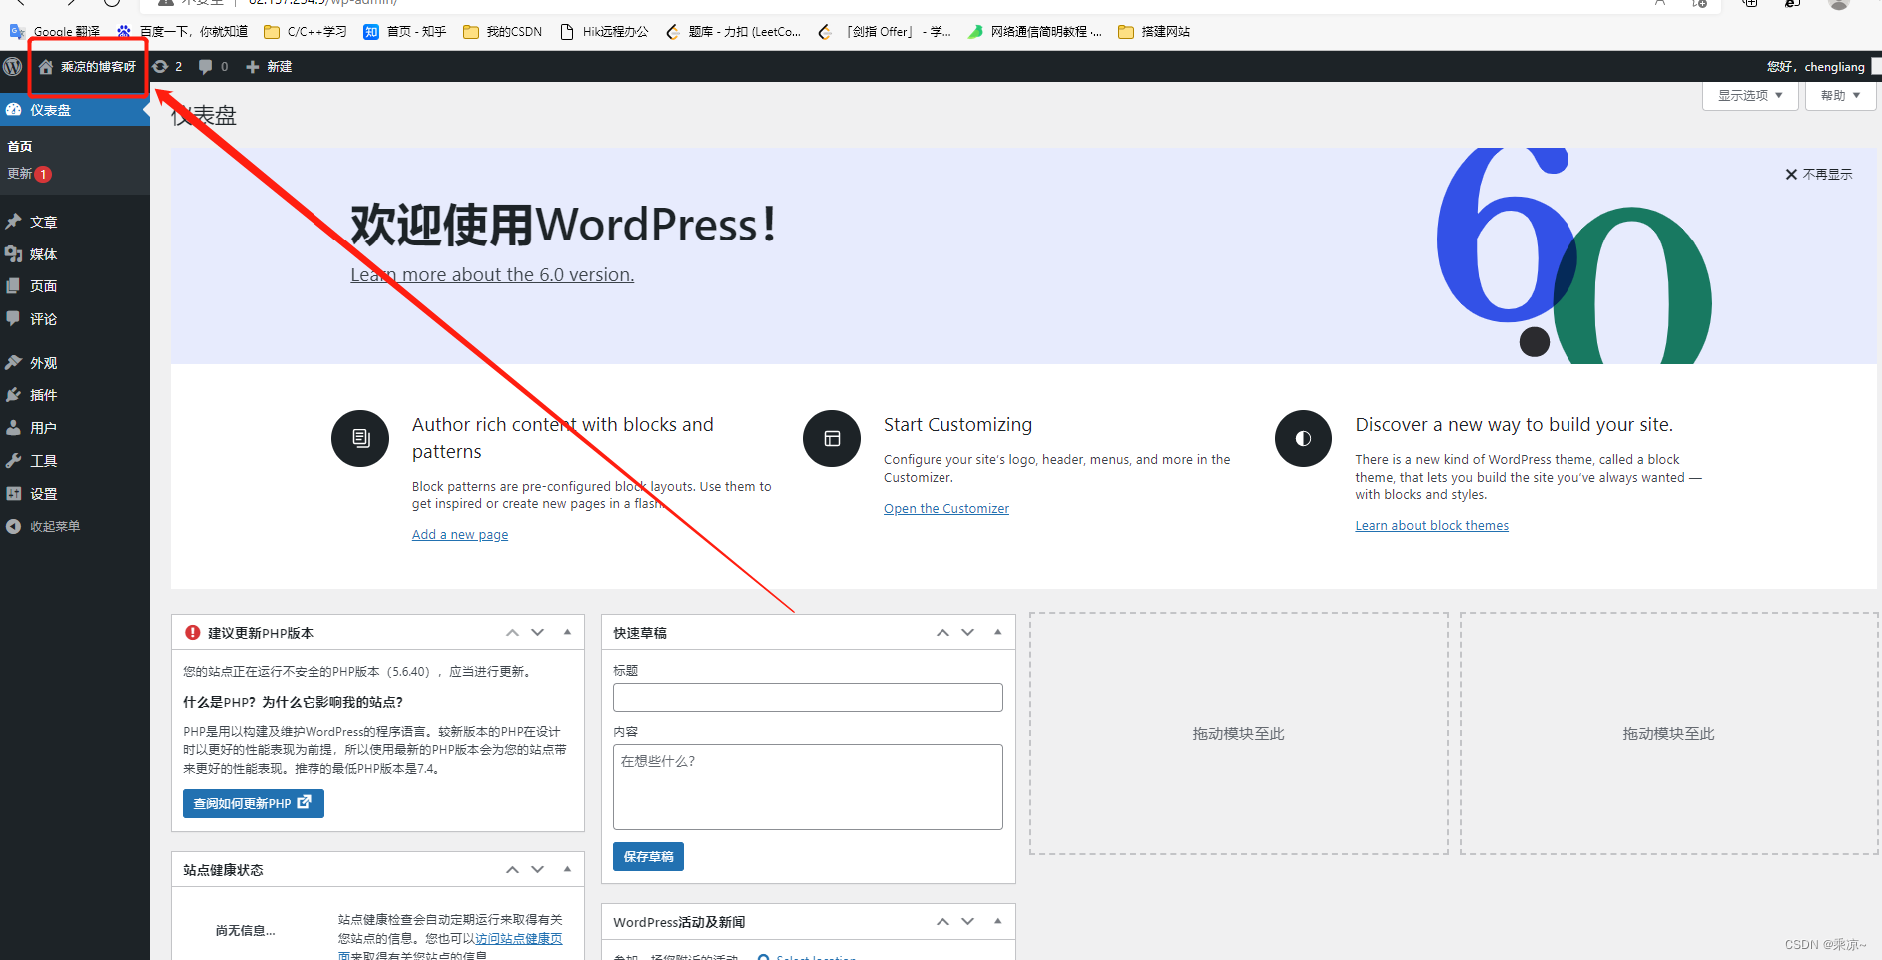Move 建议更新PHP版本 box down
Image resolution: width=1882 pixels, height=960 pixels.
tap(538, 633)
